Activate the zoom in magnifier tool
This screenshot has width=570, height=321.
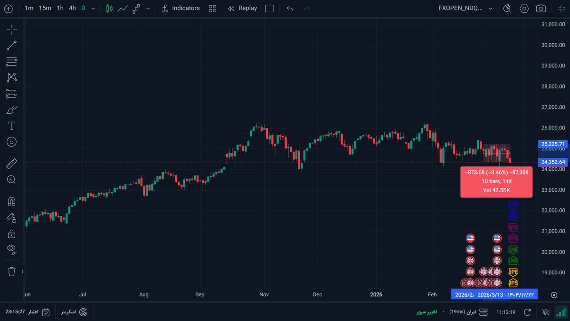pos(11,180)
